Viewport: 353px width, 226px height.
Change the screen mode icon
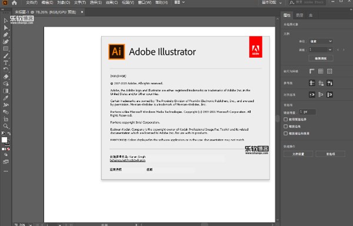click(6, 162)
